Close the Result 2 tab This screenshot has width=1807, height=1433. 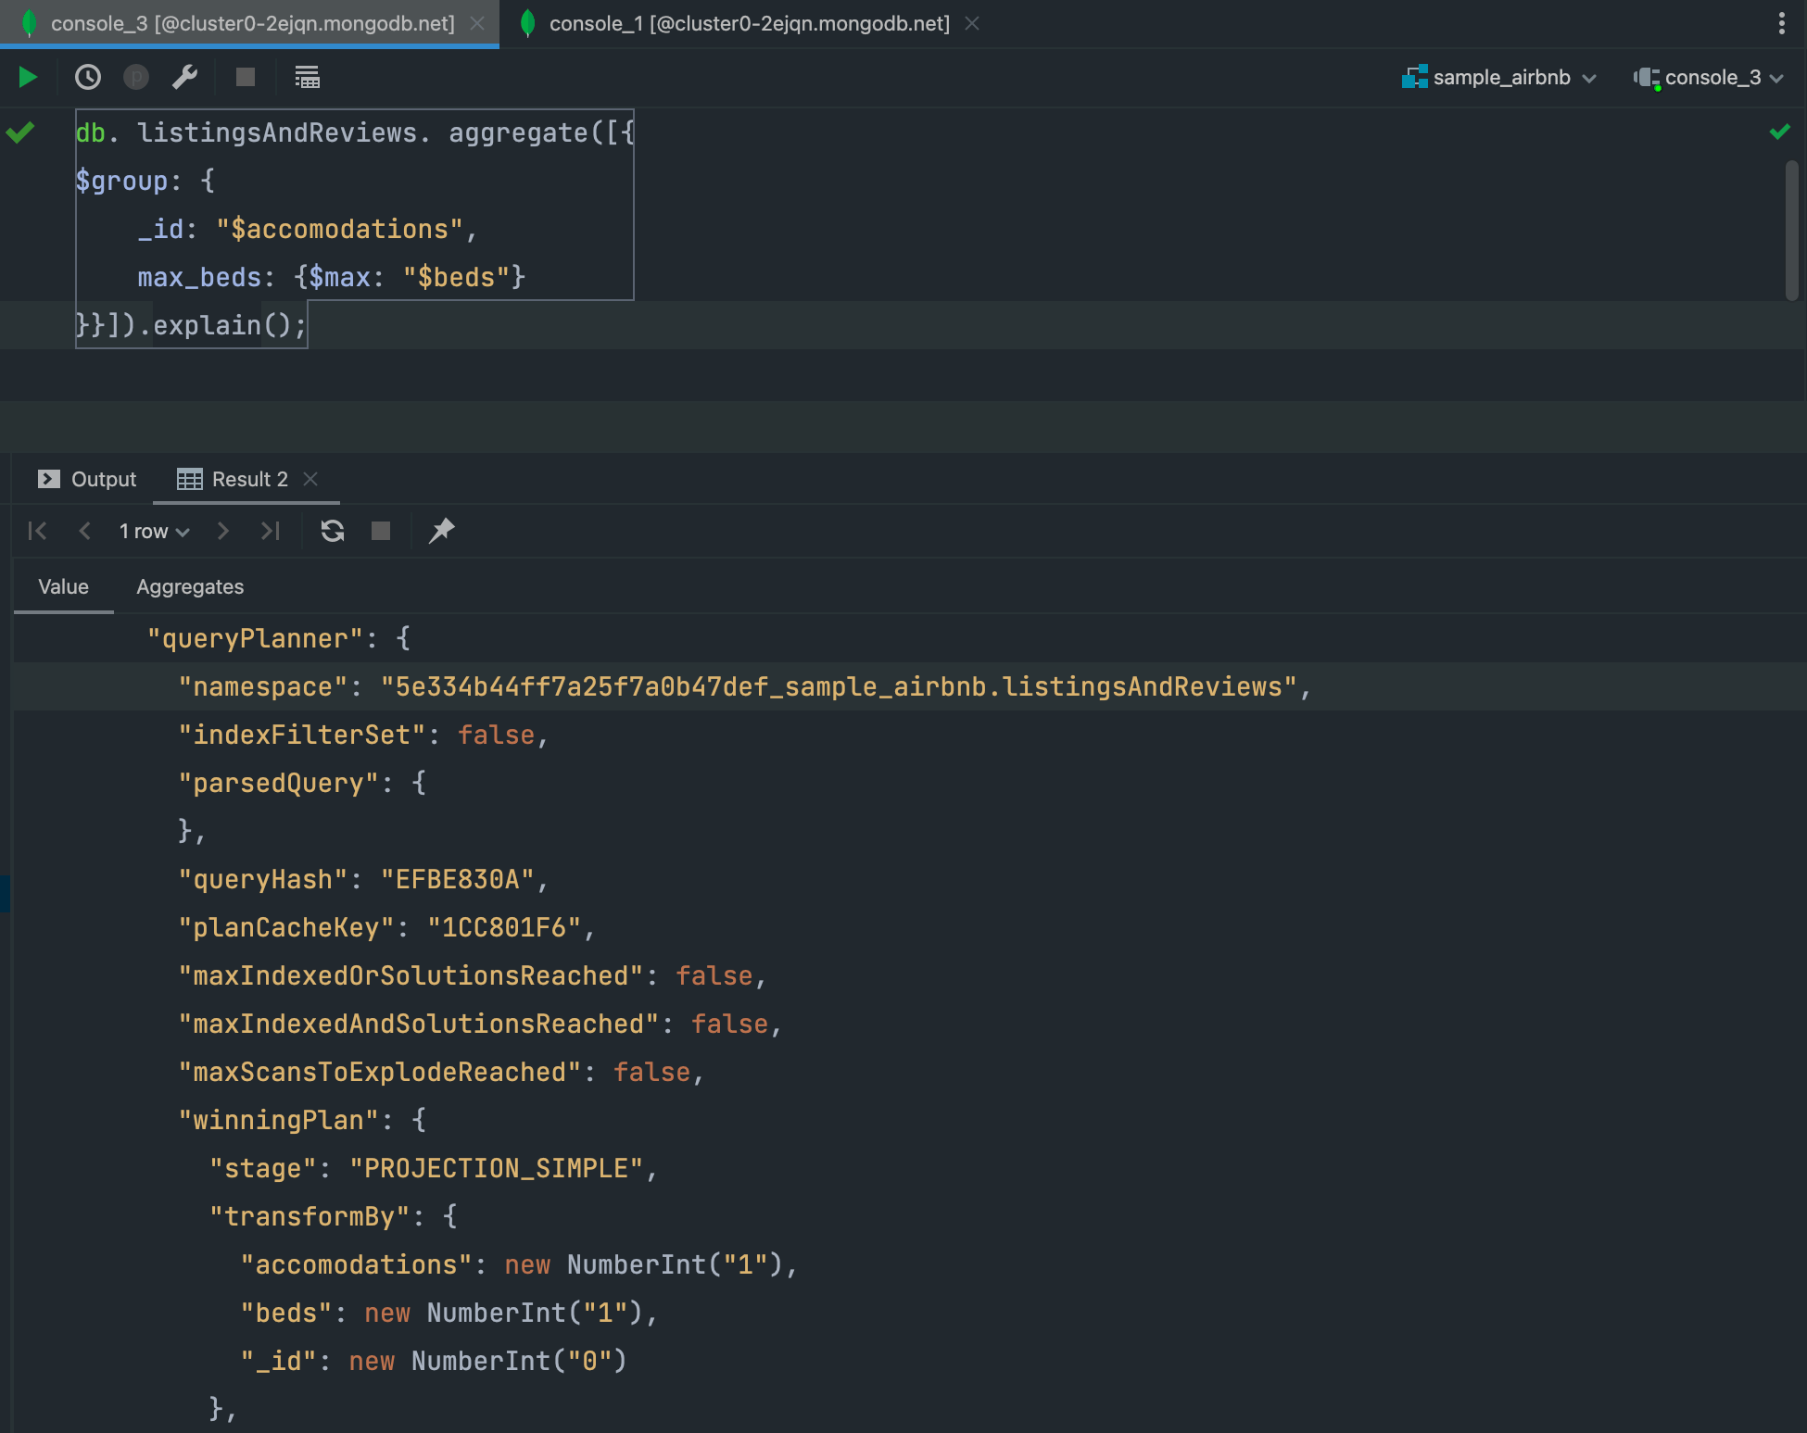pos(312,479)
